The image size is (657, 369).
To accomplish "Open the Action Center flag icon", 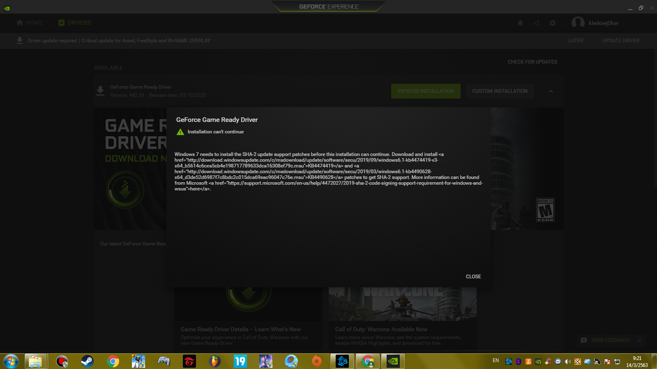I will click(x=607, y=362).
